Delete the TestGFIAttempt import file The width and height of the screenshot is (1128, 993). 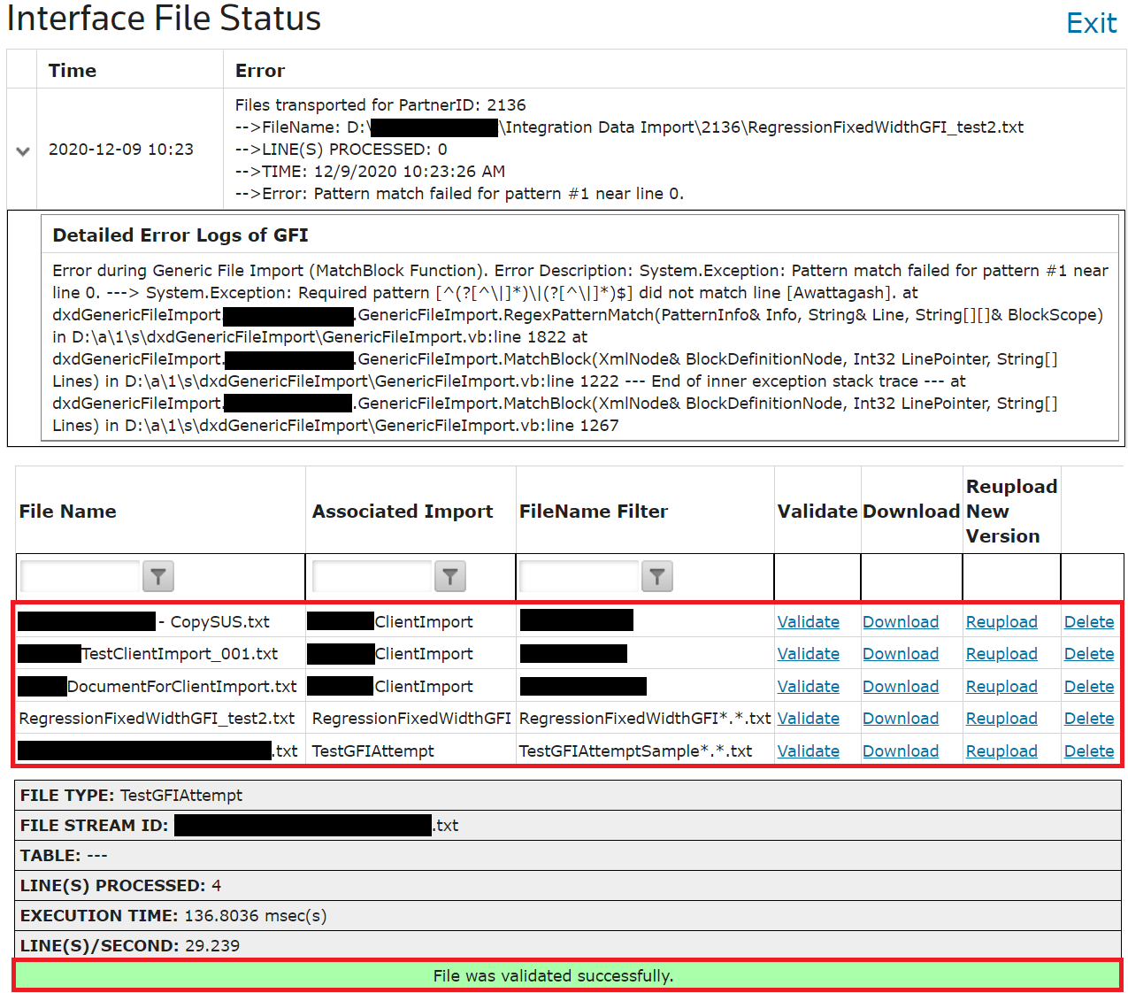(x=1089, y=751)
